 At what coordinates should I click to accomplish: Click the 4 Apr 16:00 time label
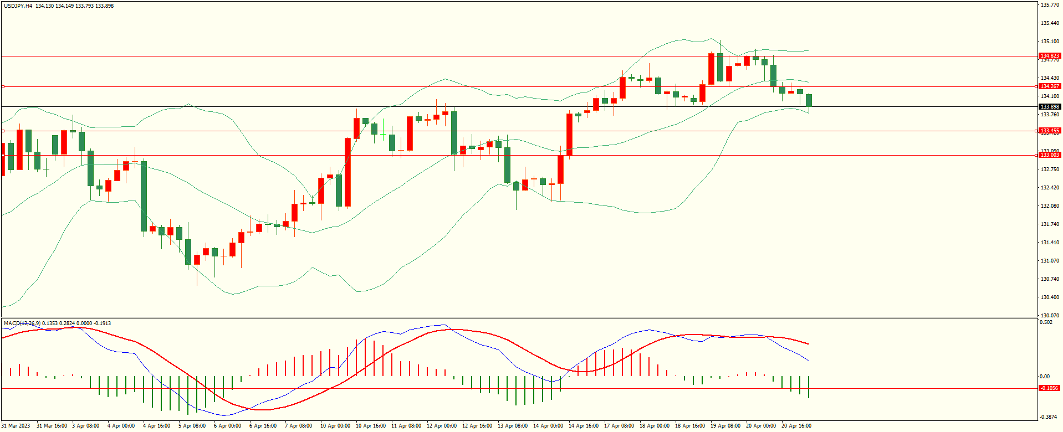click(157, 426)
